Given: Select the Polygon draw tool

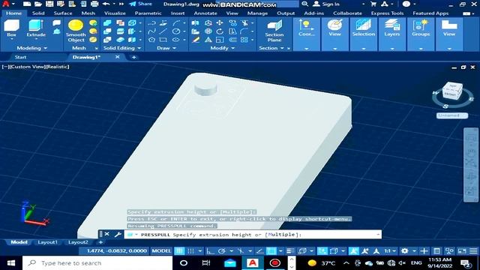Looking at the screenshot, I should tap(151, 40).
